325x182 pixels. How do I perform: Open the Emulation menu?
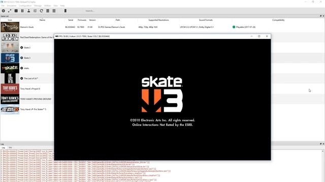(x=11, y=6)
